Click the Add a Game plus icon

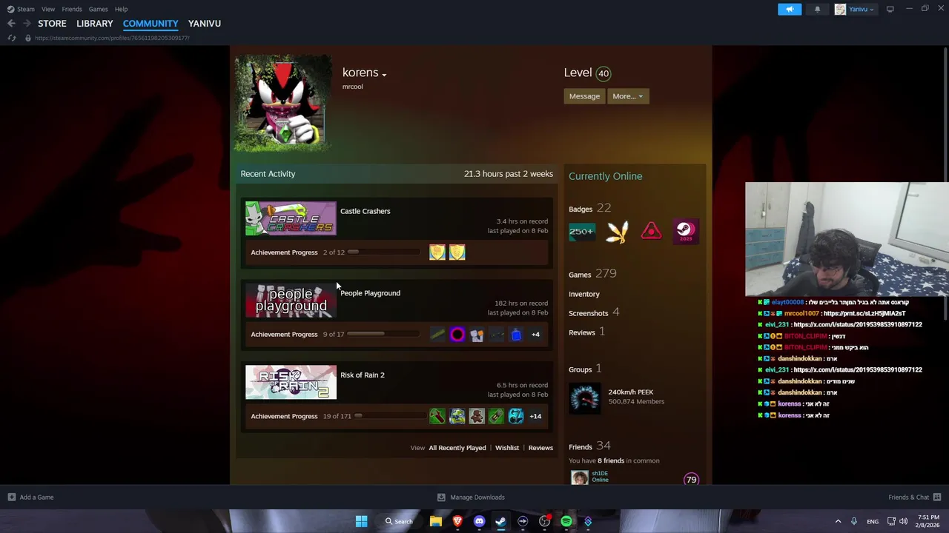pos(11,497)
